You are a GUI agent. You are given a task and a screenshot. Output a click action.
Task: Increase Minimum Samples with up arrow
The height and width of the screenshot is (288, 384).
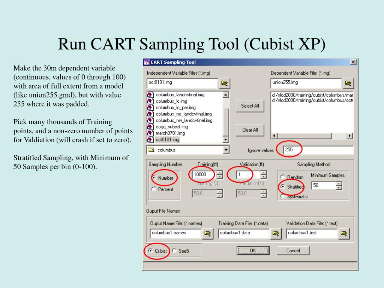point(339,183)
